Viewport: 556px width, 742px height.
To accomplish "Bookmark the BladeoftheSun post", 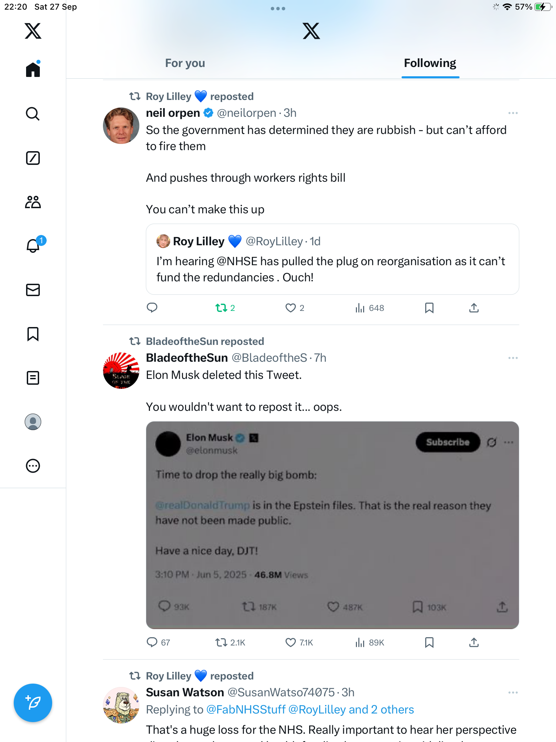I will click(x=429, y=642).
